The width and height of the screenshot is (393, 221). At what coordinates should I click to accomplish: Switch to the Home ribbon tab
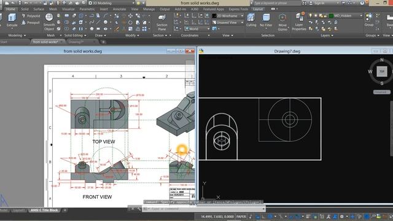tap(10, 9)
